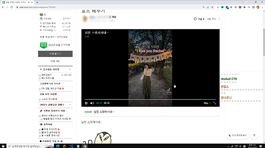Close the current browser tab
This screenshot has width=265, height=148.
click(32, 2)
